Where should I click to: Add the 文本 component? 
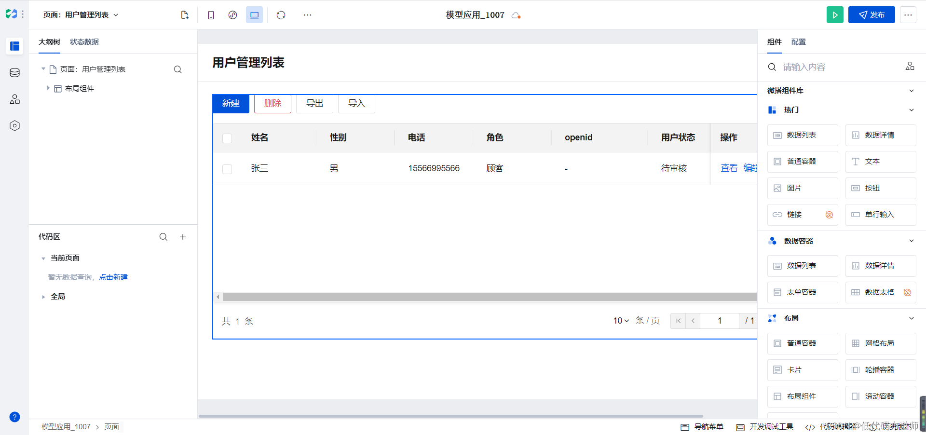881,162
